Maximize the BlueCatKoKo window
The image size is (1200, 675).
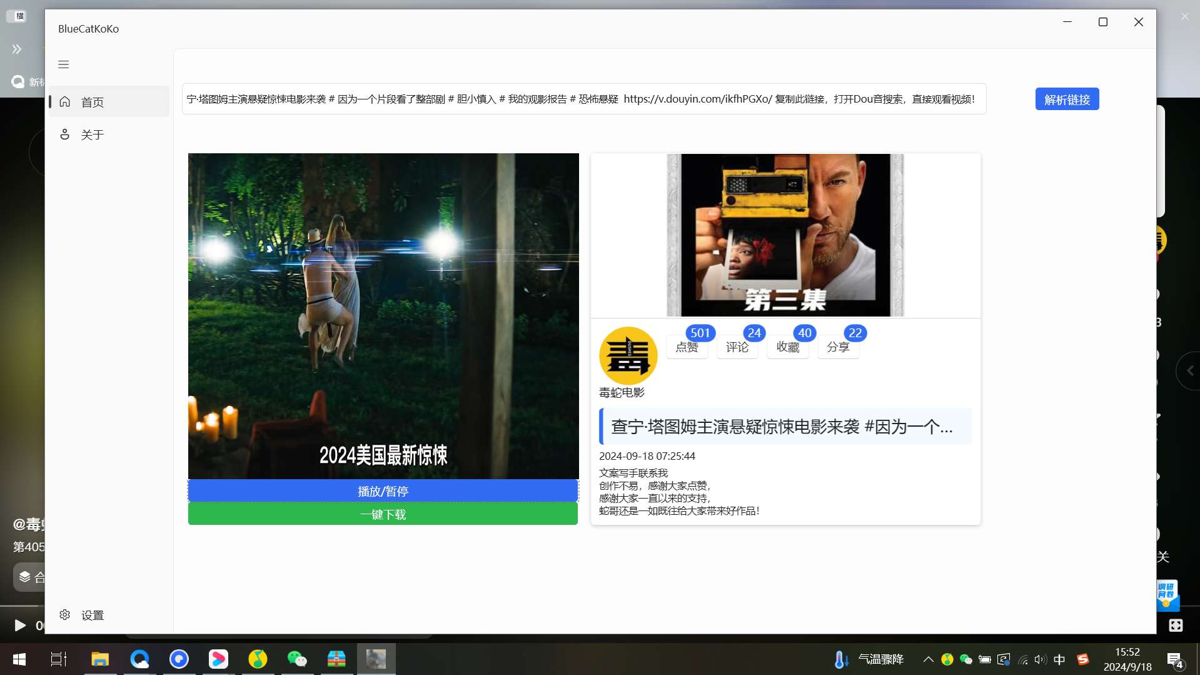1103,22
